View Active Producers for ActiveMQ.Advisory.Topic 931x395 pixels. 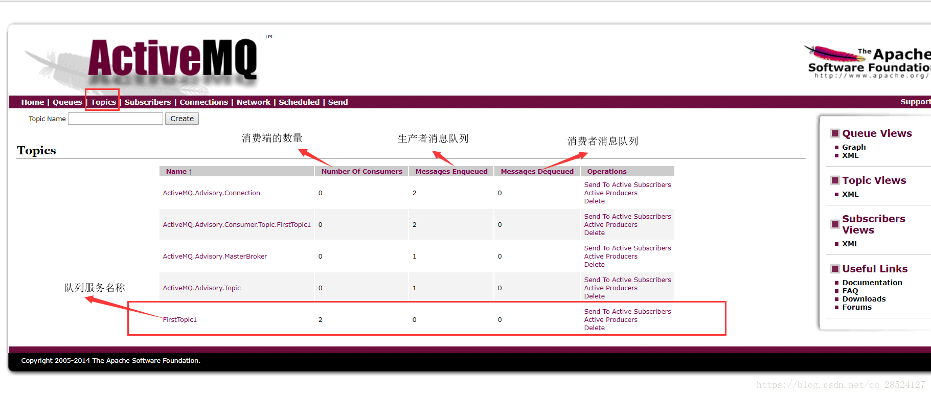coord(610,288)
